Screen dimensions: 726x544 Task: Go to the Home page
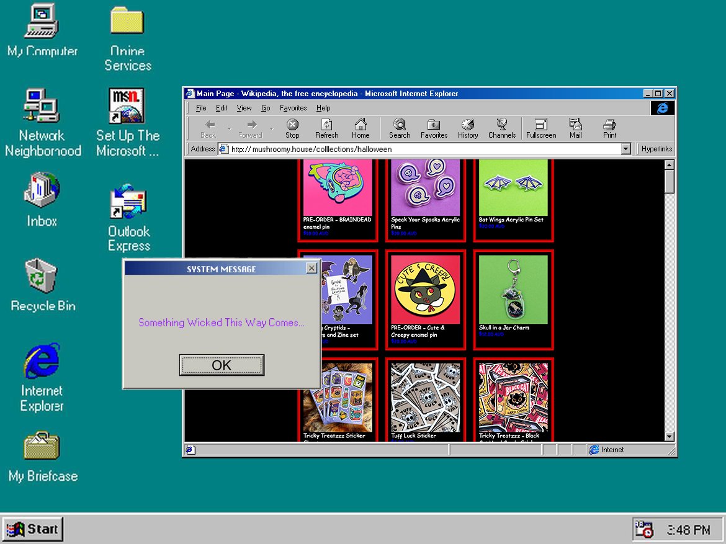361,128
